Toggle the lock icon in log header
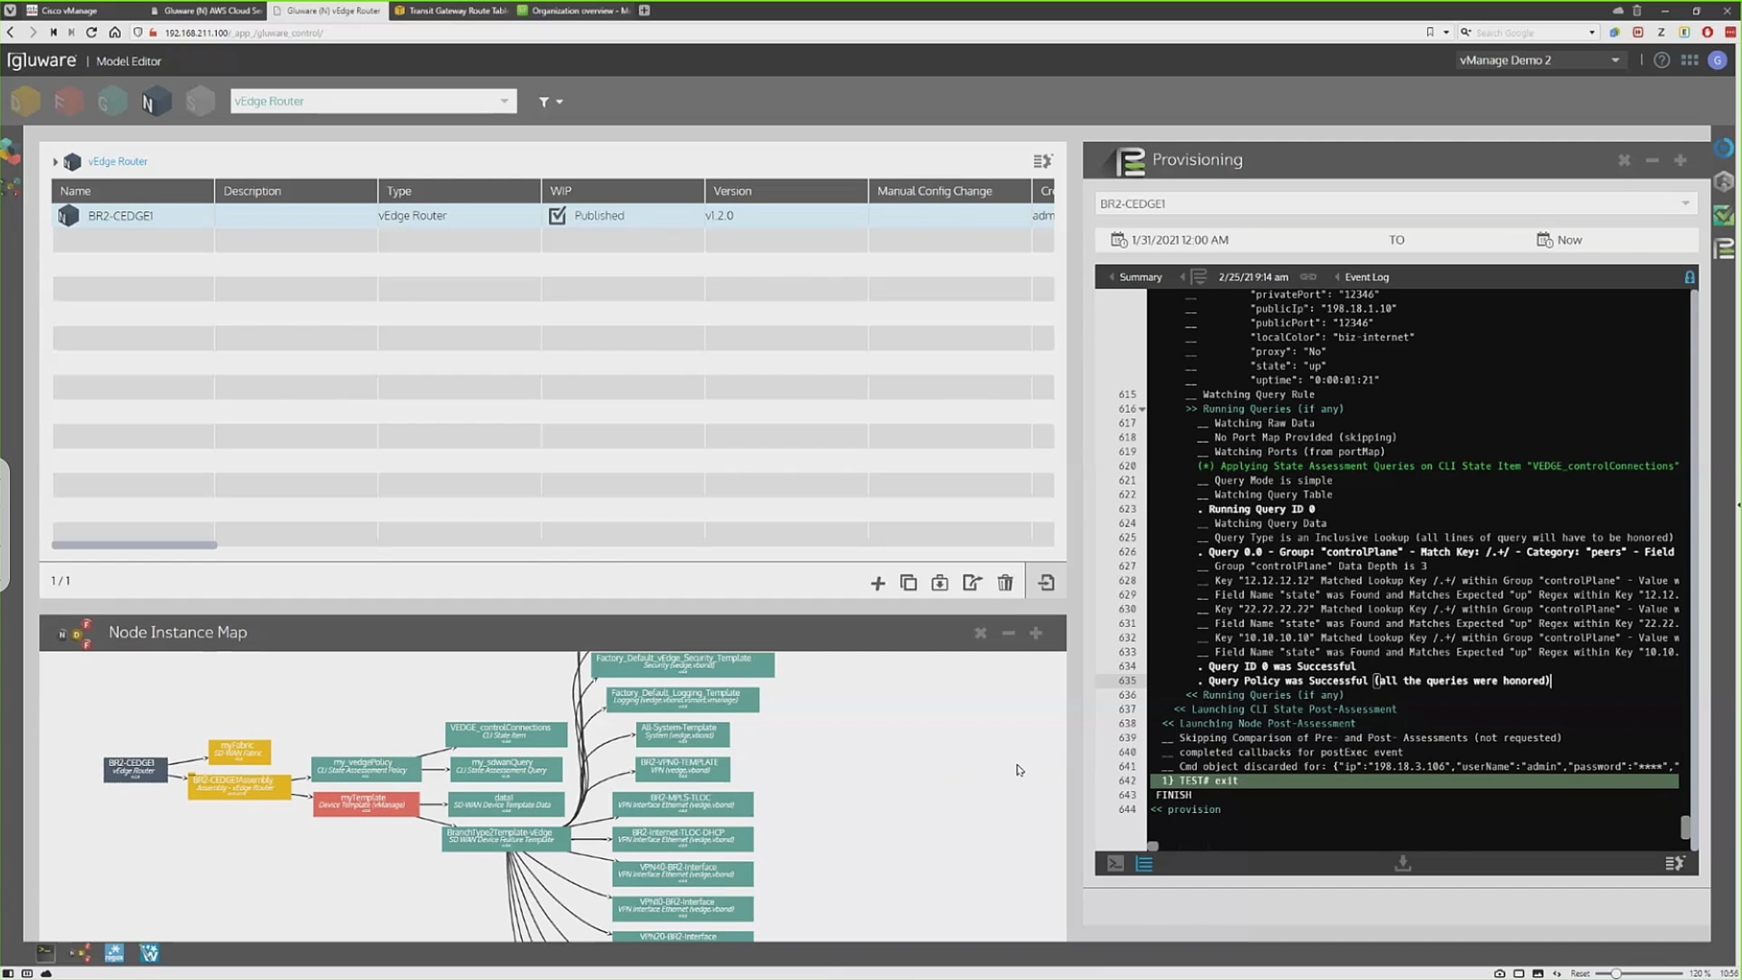The image size is (1742, 980). click(x=1689, y=277)
